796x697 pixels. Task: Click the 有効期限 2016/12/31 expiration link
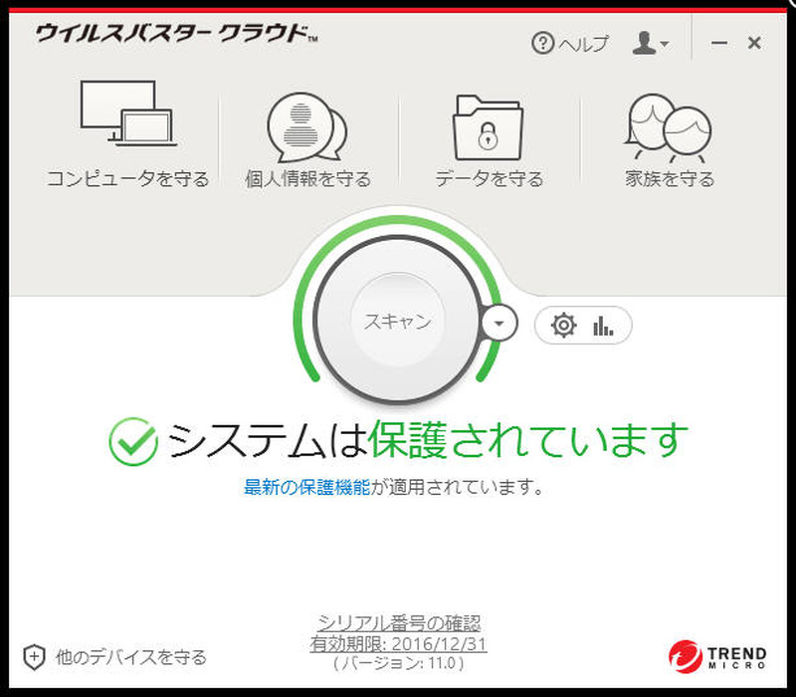398,644
